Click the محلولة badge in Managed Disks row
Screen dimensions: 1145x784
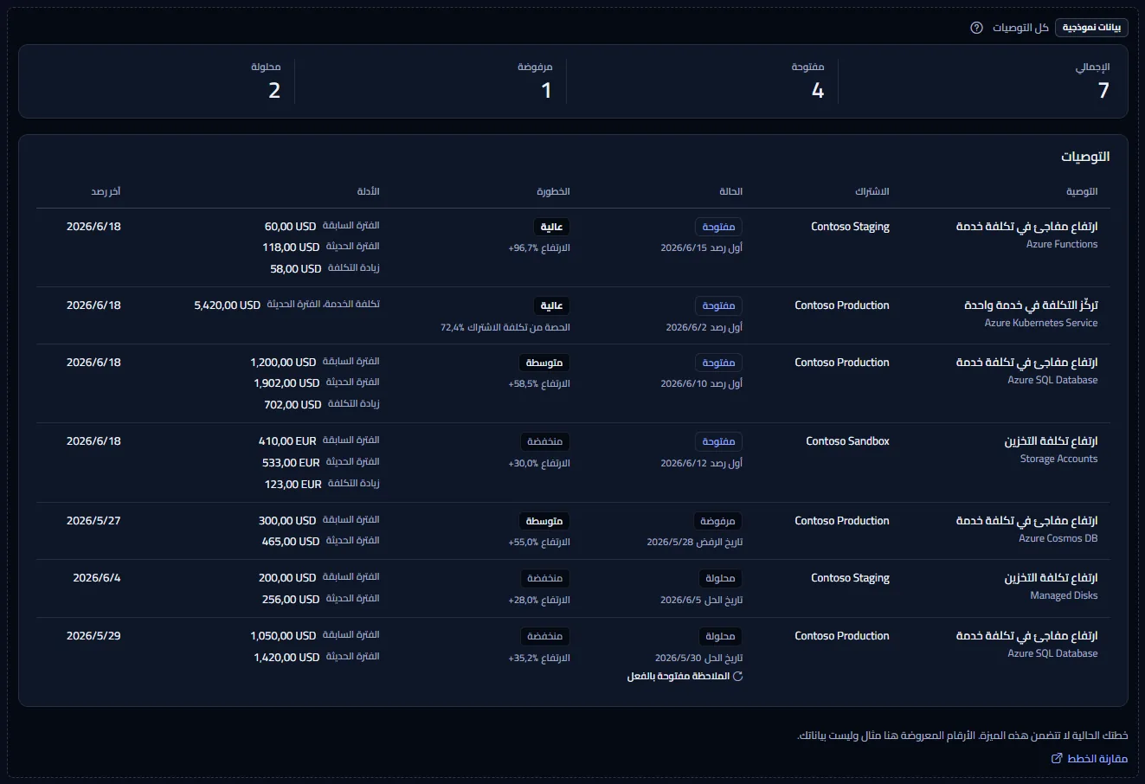(720, 578)
